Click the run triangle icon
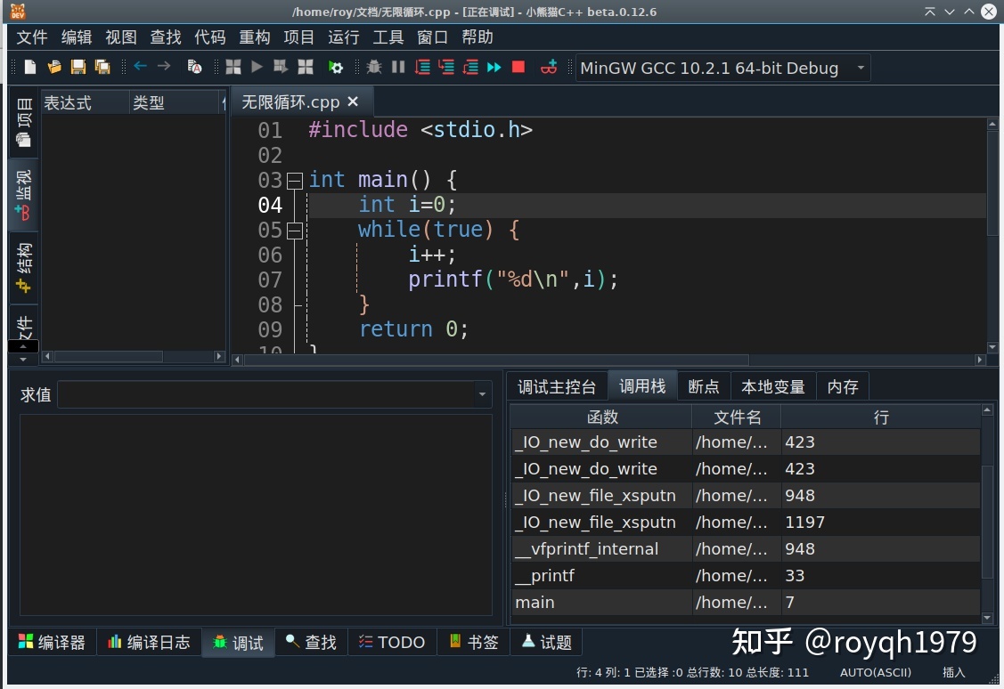 (x=257, y=67)
